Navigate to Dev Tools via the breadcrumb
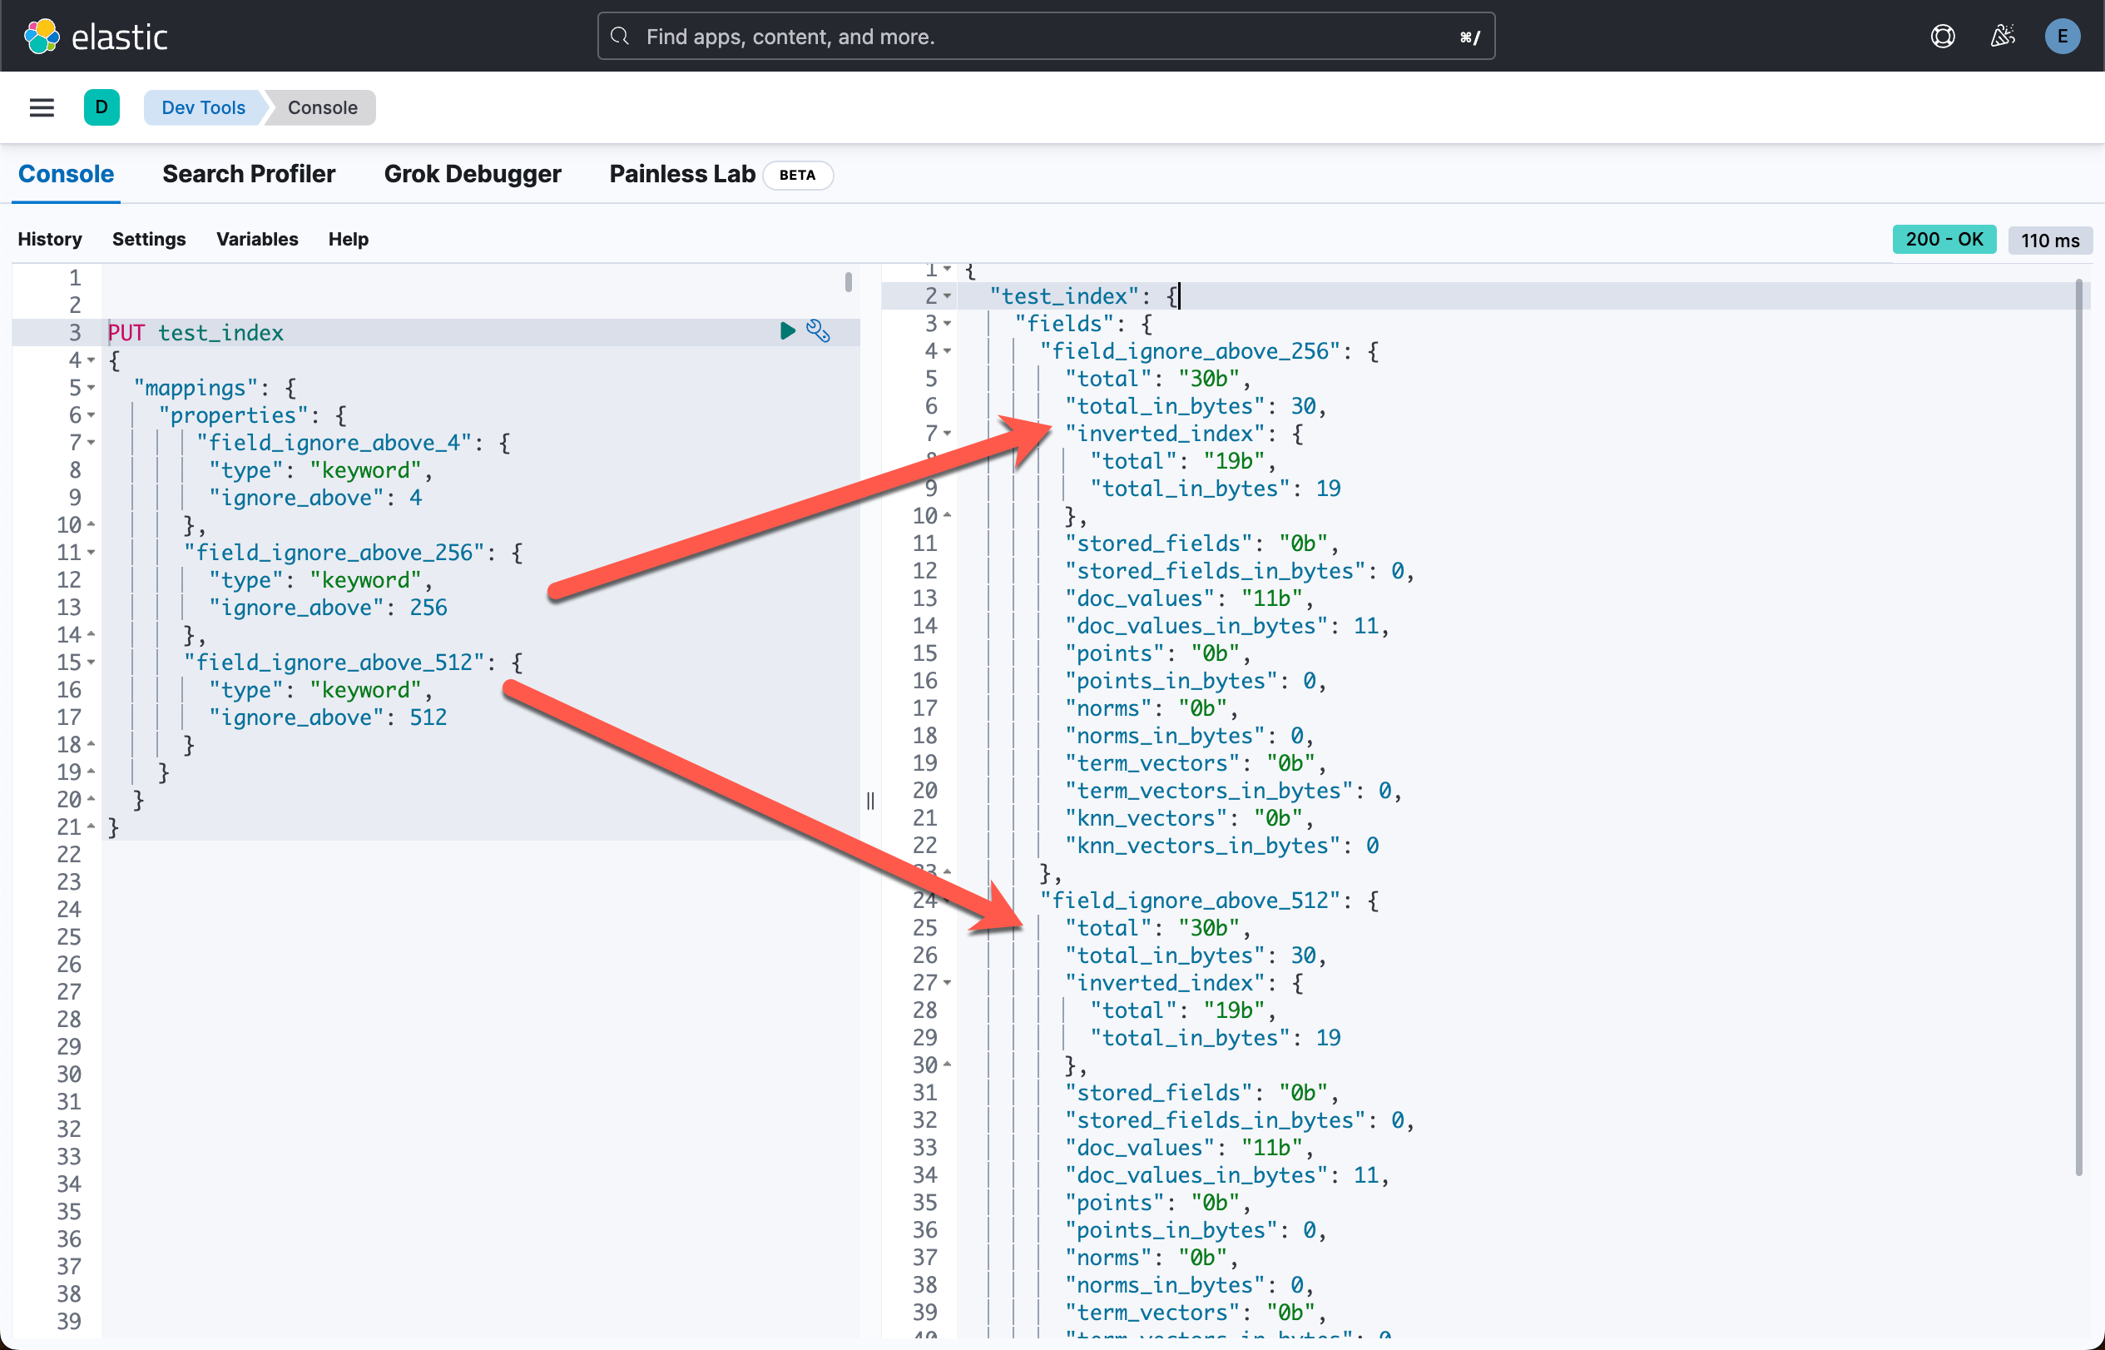 pyautogui.click(x=202, y=107)
